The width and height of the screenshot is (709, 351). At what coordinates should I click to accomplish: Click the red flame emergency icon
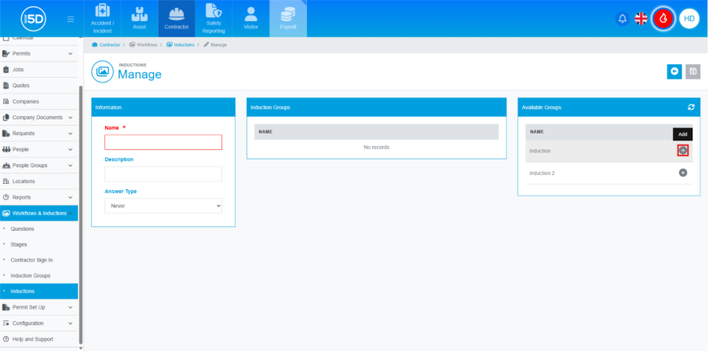[x=663, y=18]
